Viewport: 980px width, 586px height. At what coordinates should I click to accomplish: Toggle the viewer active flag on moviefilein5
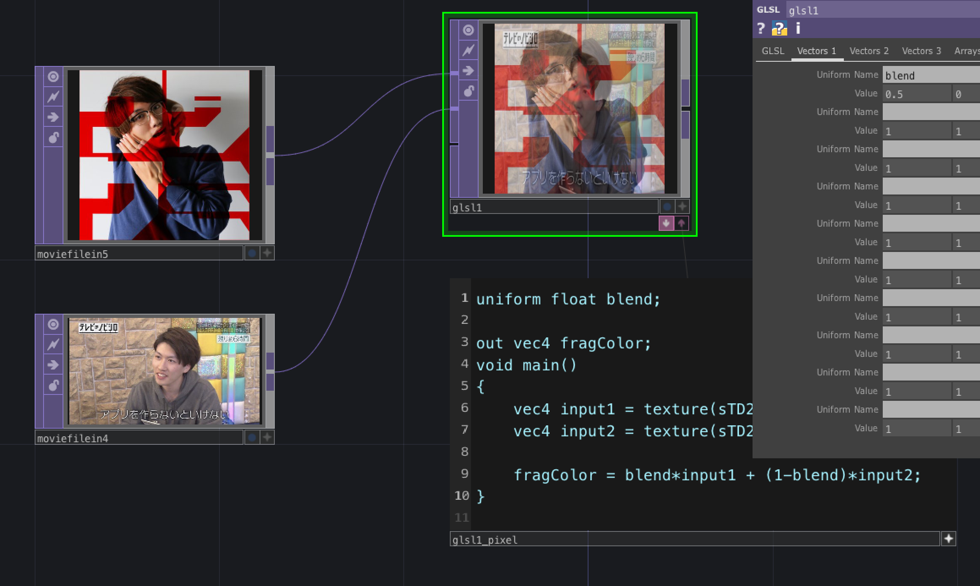[52, 77]
